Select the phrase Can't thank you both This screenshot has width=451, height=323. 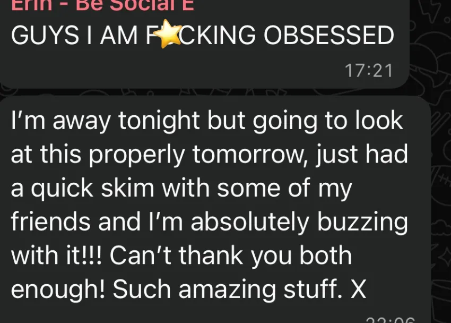click(231, 256)
